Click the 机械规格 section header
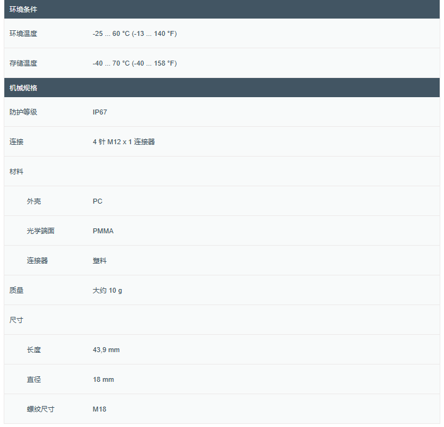The height and width of the screenshot is (427, 444). pyautogui.click(x=24, y=88)
